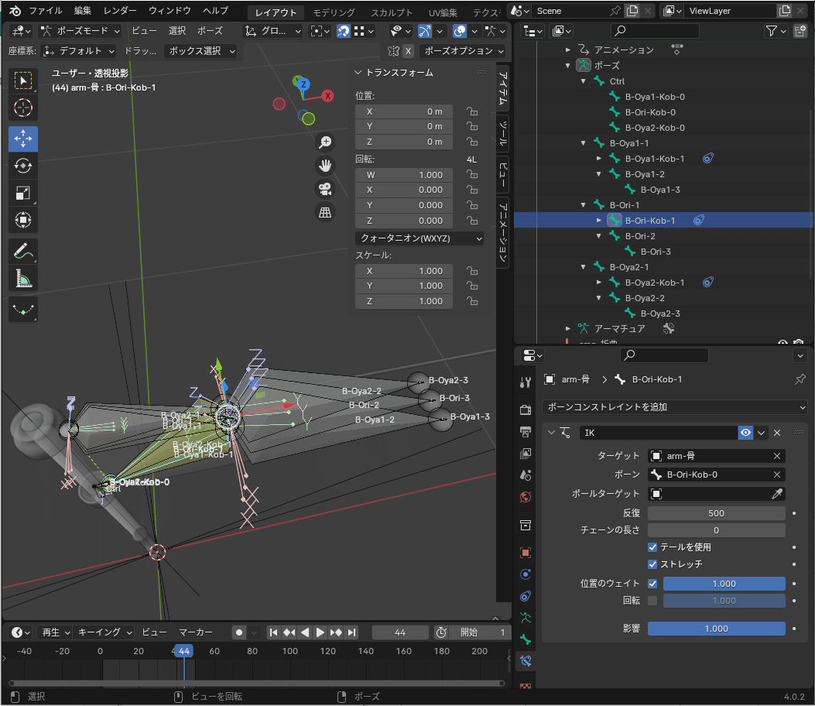Toggle camera view with the camera icon

pos(325,189)
